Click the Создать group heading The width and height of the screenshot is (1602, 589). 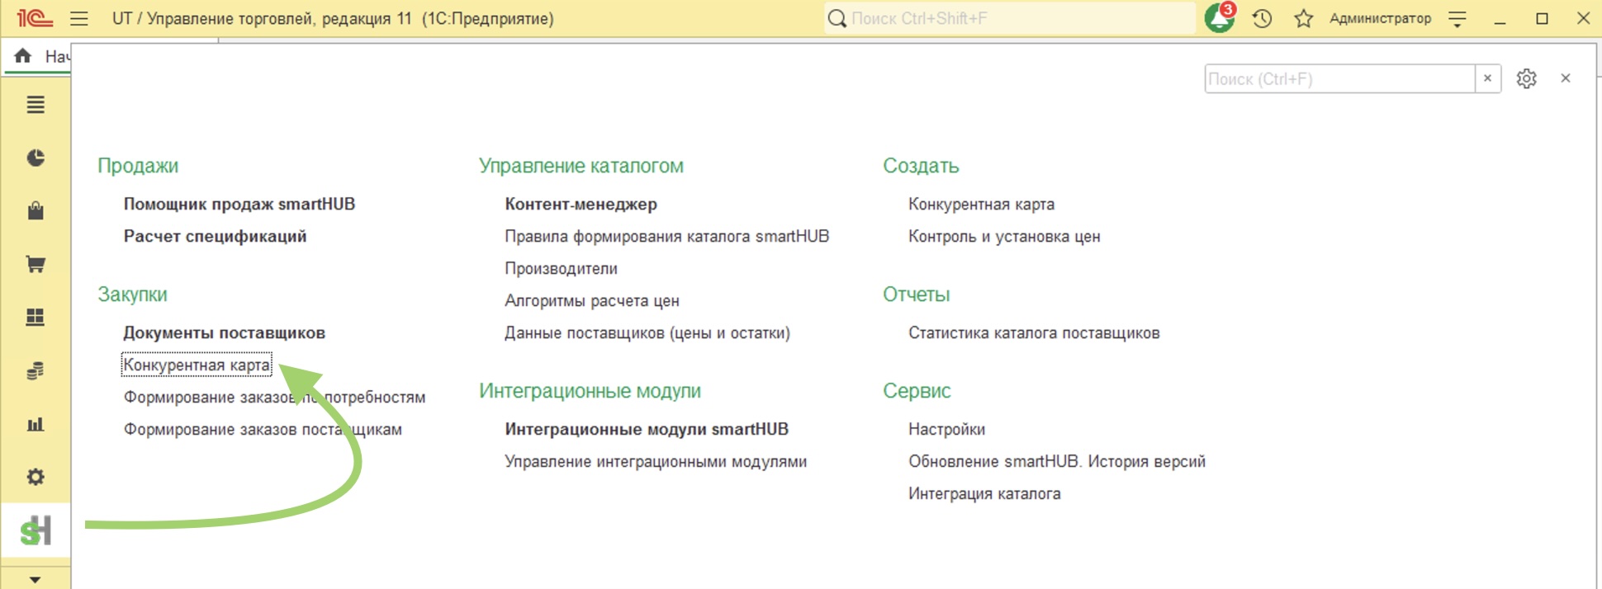click(921, 165)
